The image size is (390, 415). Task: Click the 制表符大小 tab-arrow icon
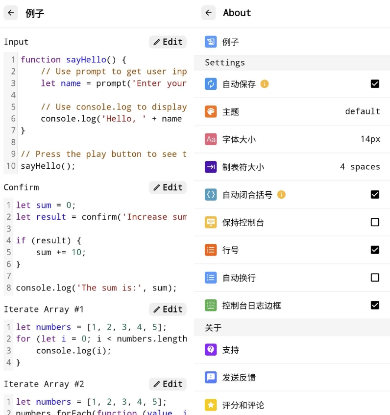tap(211, 167)
